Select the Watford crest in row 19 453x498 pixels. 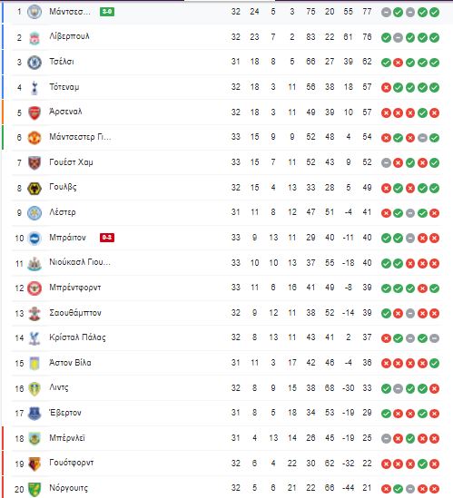(34, 464)
